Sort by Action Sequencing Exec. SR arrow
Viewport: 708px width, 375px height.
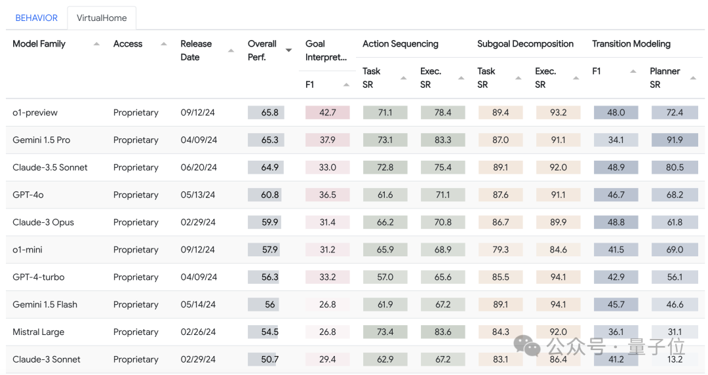(x=462, y=78)
